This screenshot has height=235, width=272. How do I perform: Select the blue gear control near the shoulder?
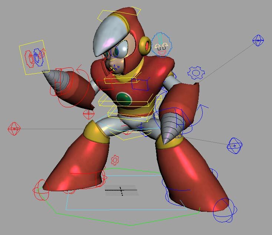coord(196,73)
